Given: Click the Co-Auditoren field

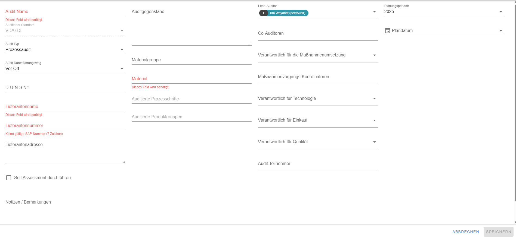Looking at the screenshot, I should pyautogui.click(x=317, y=33).
